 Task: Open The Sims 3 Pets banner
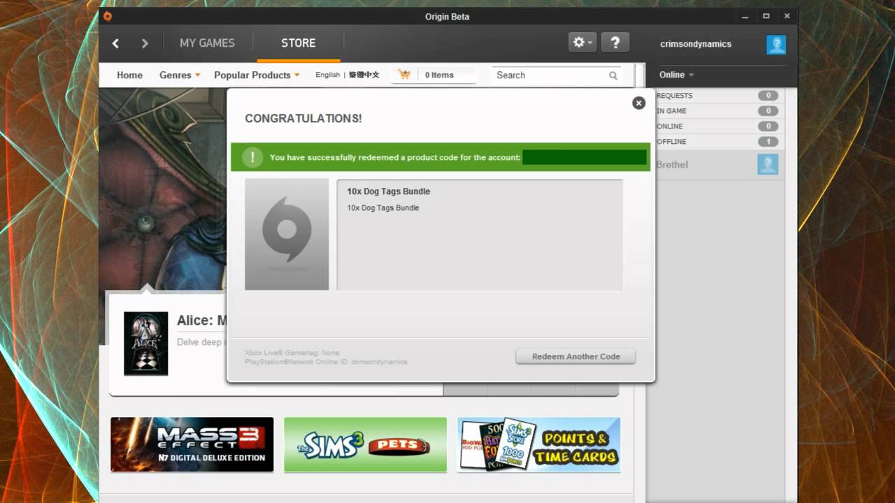click(x=365, y=445)
